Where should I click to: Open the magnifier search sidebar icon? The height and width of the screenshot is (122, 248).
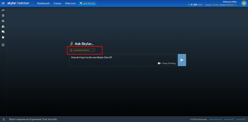[3, 21]
